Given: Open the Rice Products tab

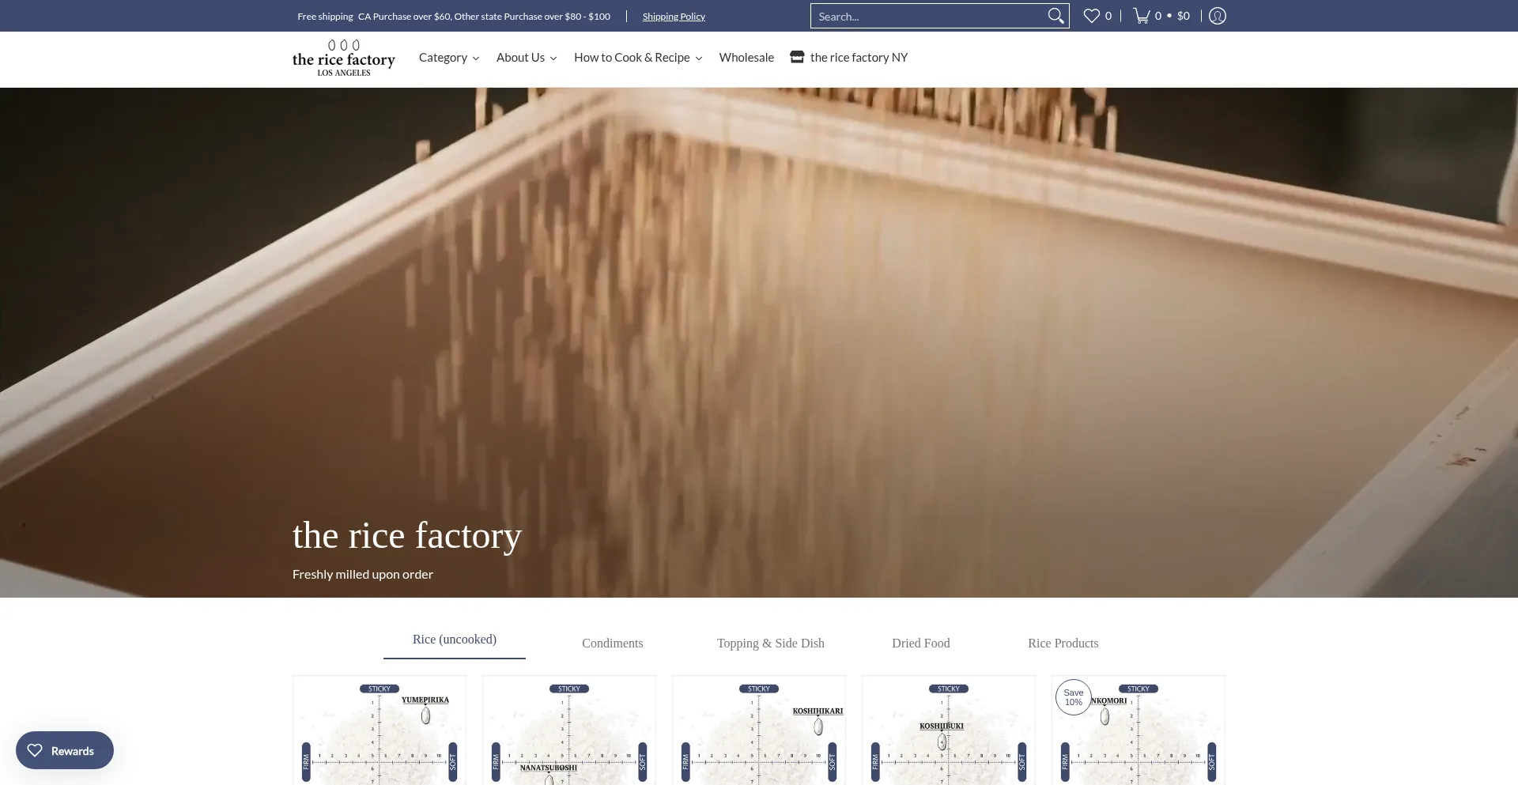Looking at the screenshot, I should [x=1063, y=643].
